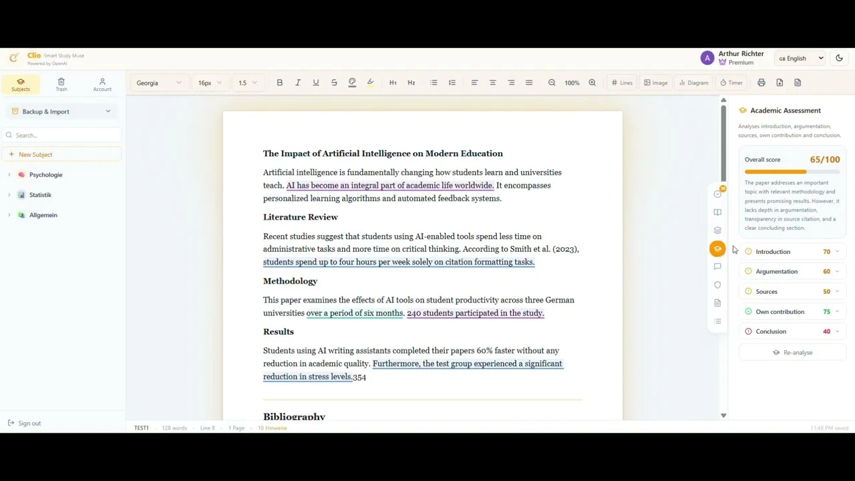Click the Search input field
Image resolution: width=855 pixels, height=481 pixels.
coord(61,135)
